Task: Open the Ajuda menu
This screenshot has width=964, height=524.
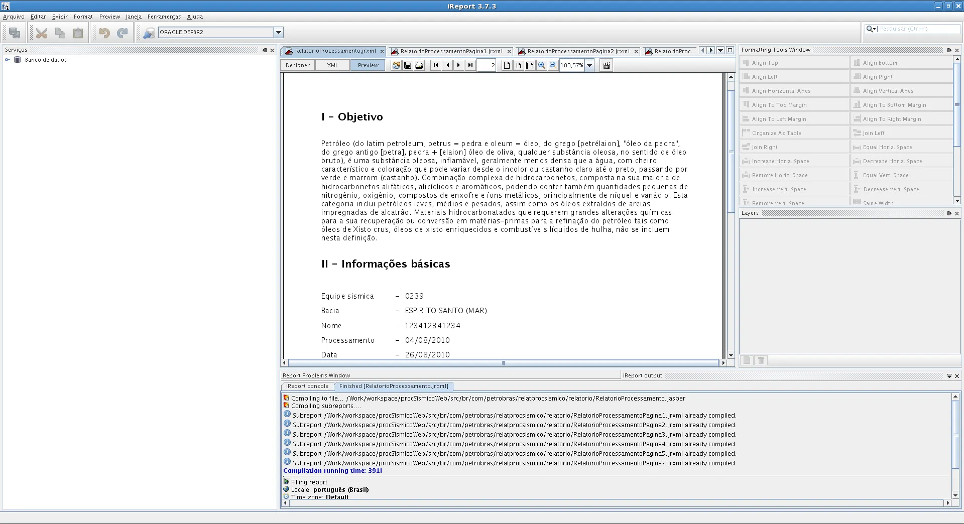Action: coord(195,17)
